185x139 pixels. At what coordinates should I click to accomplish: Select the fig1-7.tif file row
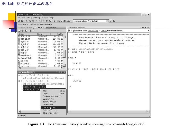41,44
